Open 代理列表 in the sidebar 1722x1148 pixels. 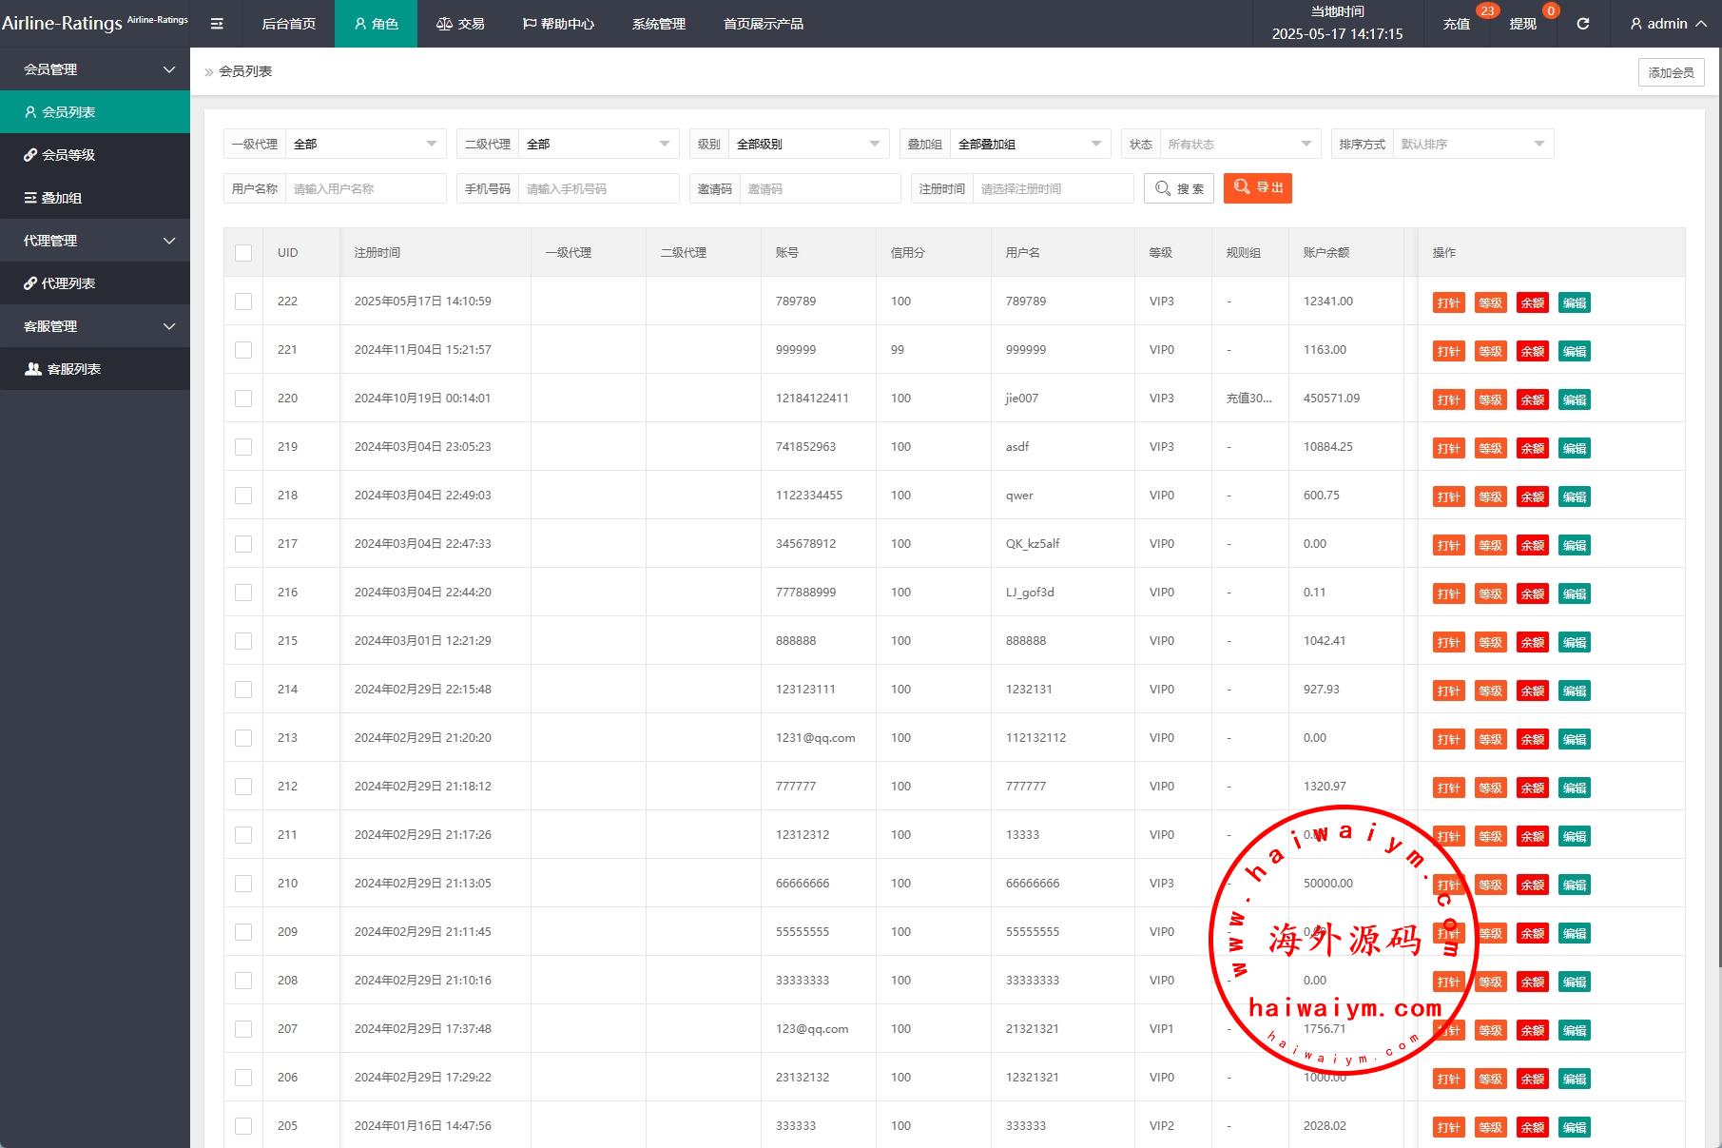tap(68, 283)
